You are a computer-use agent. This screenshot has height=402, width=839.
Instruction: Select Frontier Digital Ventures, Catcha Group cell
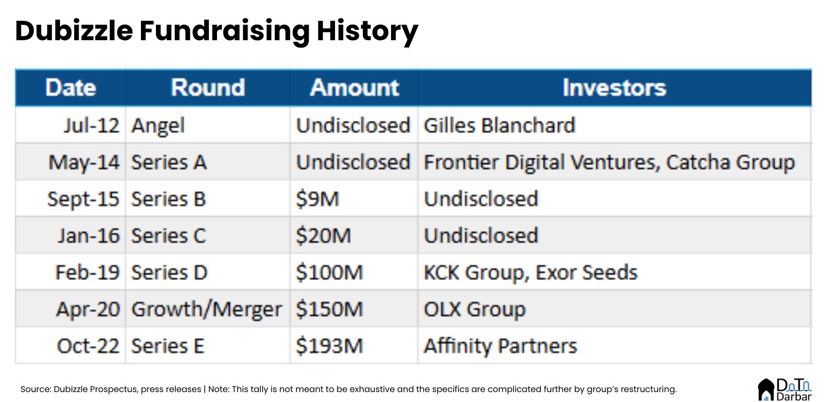[x=614, y=162]
